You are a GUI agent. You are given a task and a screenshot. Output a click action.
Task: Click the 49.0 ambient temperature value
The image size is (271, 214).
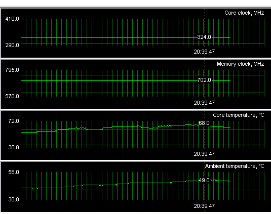[x=204, y=180]
